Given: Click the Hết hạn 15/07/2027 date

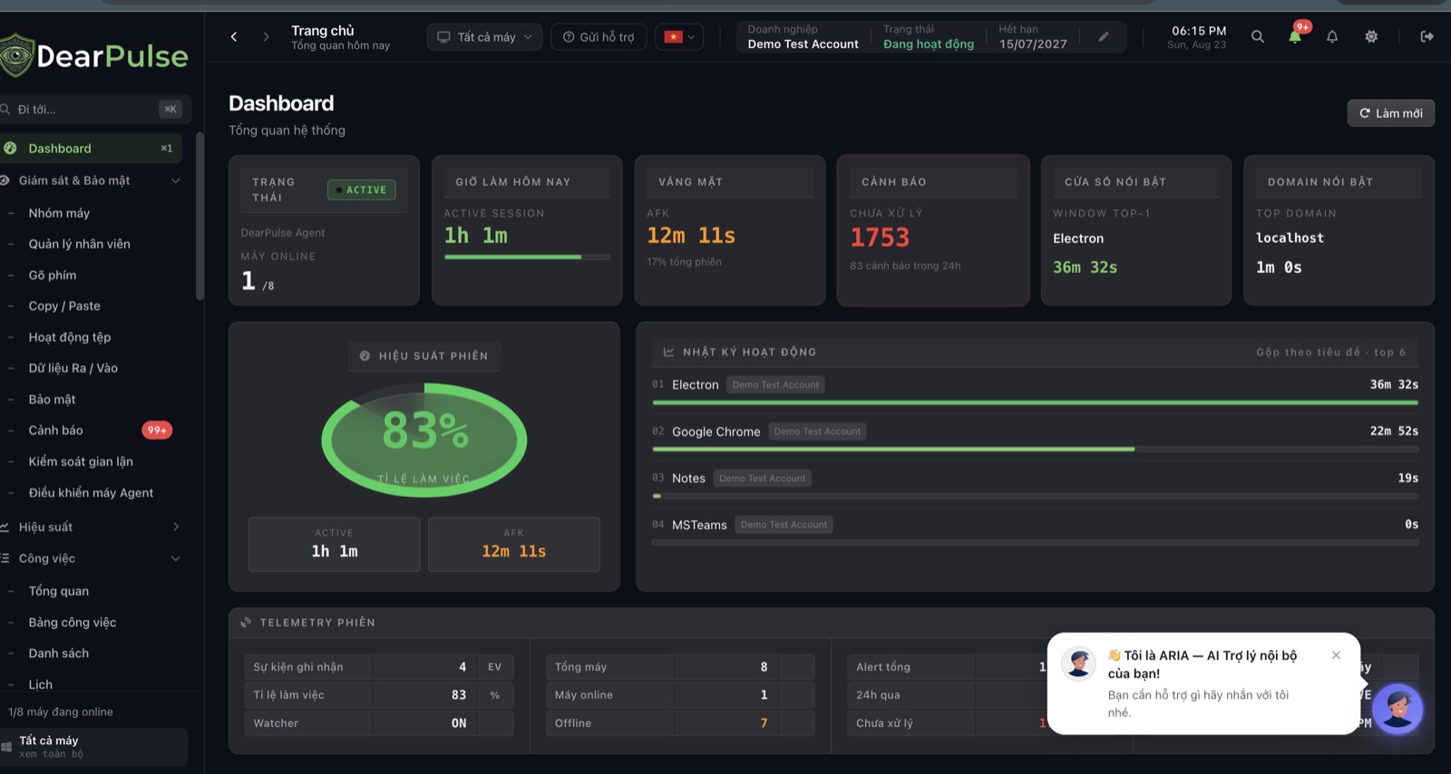Looking at the screenshot, I should click(x=1033, y=44).
